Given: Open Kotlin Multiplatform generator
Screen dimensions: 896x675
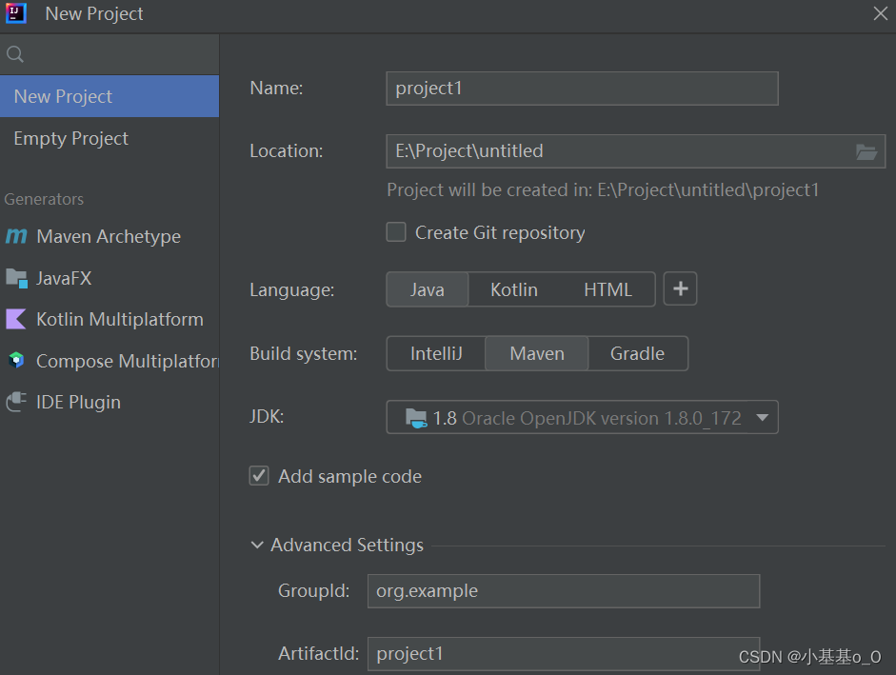Looking at the screenshot, I should point(110,319).
